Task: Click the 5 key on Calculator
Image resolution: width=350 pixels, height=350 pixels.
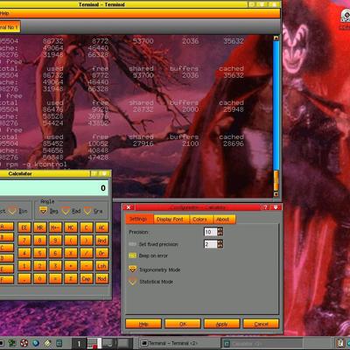Action: [39, 253]
